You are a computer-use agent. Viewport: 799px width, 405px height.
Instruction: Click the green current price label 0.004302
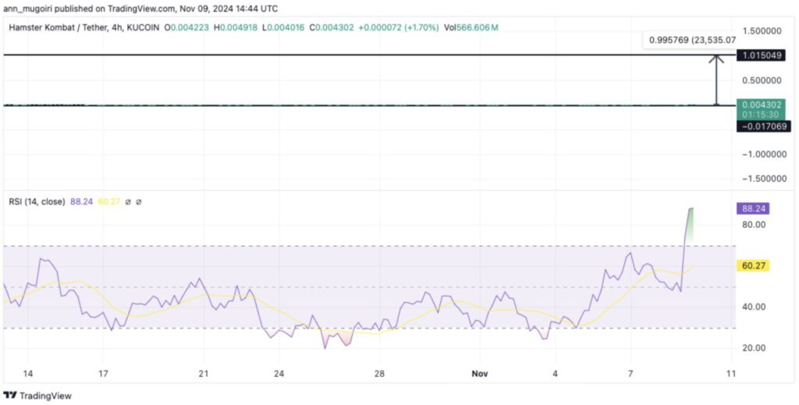762,109
